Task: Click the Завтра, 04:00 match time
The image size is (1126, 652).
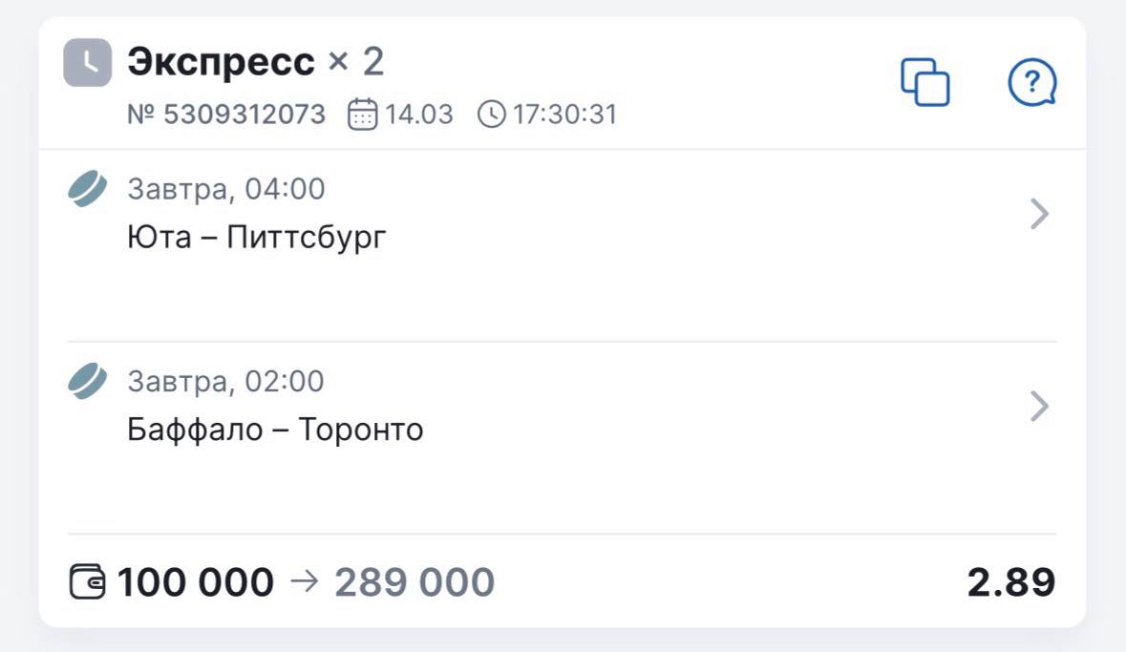Action: (x=226, y=189)
